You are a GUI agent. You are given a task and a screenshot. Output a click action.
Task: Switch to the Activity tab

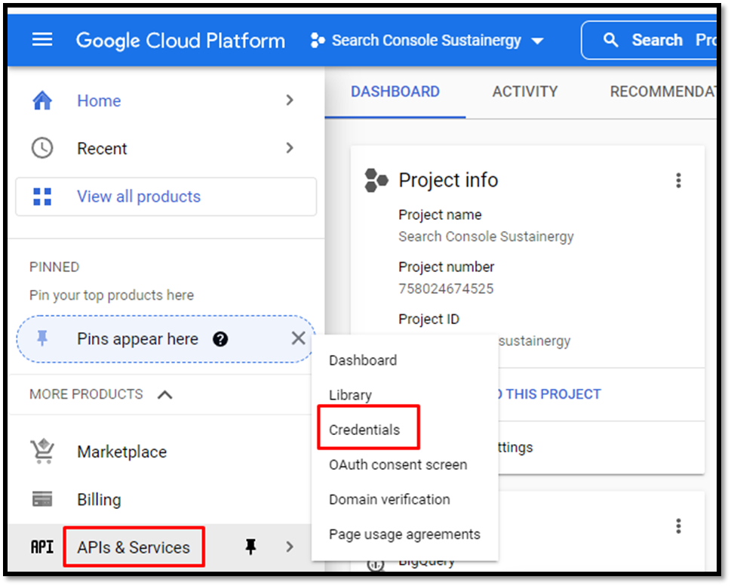(525, 91)
